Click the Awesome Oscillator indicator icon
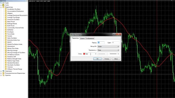 [x=6, y=19]
